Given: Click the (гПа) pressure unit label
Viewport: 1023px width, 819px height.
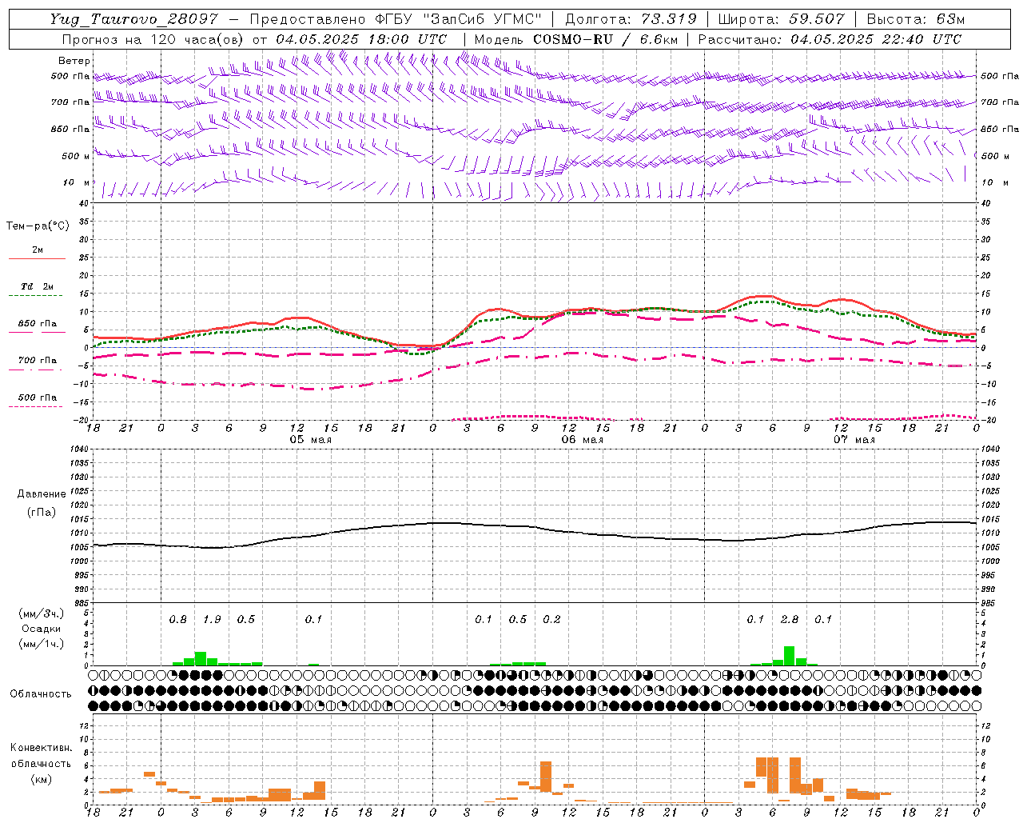Looking at the screenshot, I should [x=42, y=512].
